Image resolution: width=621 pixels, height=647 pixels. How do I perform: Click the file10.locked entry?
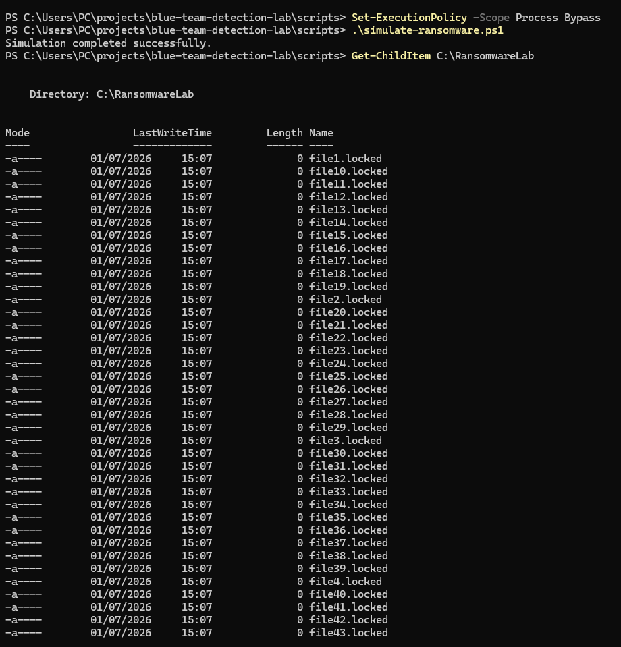[348, 171]
